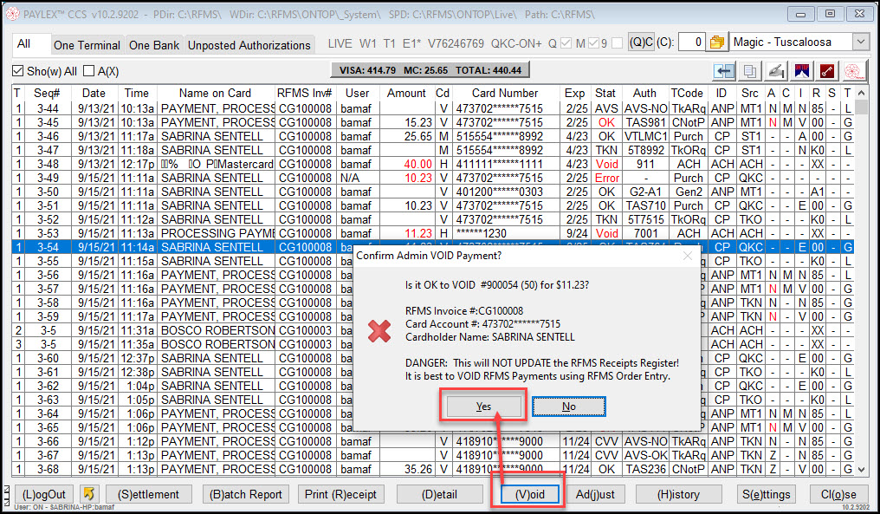The height and width of the screenshot is (514, 880).
Task: Open the One Bank tab
Action: tap(154, 45)
